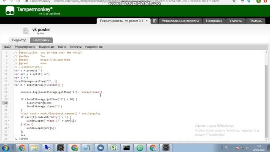
Task: Collapse code fold arrow at line 18
Action: tap(9, 99)
